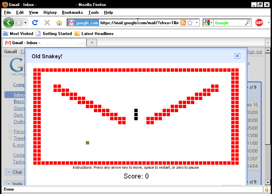Close the Old Snakey dialog
The height and width of the screenshot is (194, 272).
tap(237, 56)
